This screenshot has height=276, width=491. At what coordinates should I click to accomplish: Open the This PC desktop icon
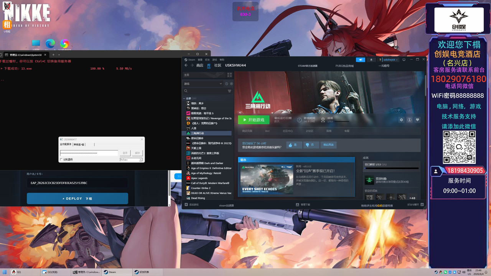tap(36, 44)
